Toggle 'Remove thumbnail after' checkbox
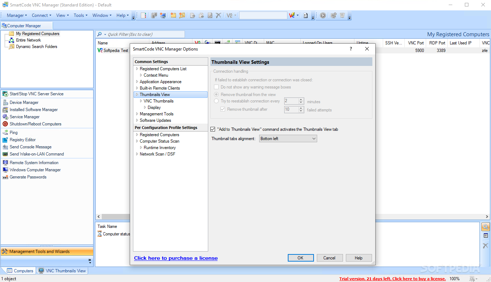Screen dimensions: 491x282 click(x=223, y=109)
